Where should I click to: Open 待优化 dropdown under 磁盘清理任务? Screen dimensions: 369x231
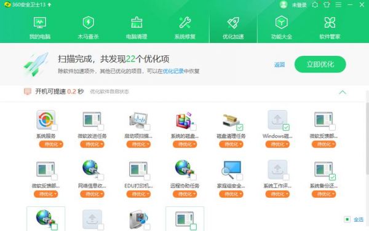(231, 144)
